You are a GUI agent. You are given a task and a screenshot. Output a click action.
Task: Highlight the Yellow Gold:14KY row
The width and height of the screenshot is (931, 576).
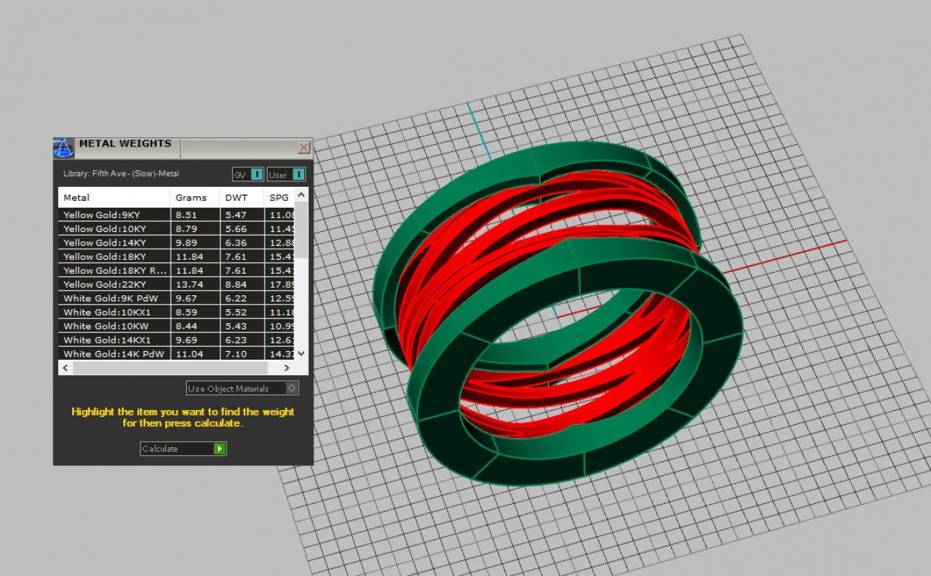click(x=113, y=243)
